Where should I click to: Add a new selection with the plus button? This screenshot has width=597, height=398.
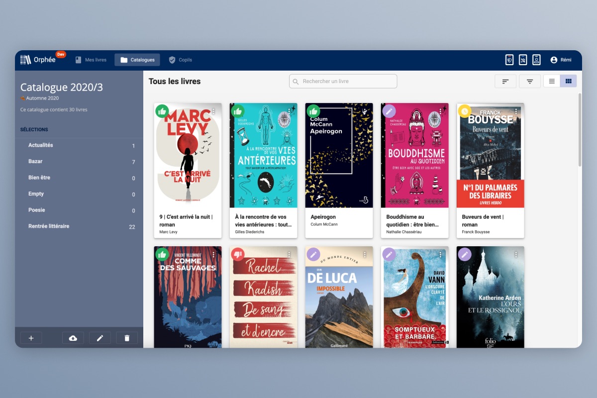click(31, 338)
